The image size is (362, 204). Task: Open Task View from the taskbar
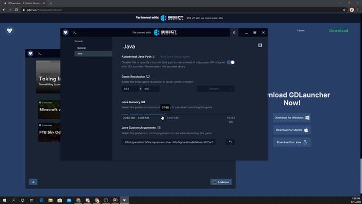(32, 200)
